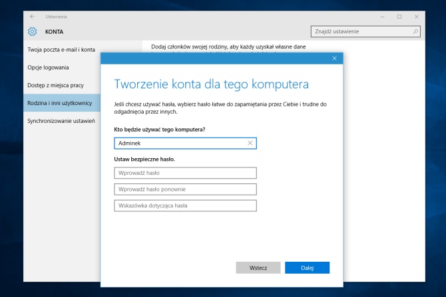
Task: Close the Ustawienia settings window
Action: coord(417,17)
